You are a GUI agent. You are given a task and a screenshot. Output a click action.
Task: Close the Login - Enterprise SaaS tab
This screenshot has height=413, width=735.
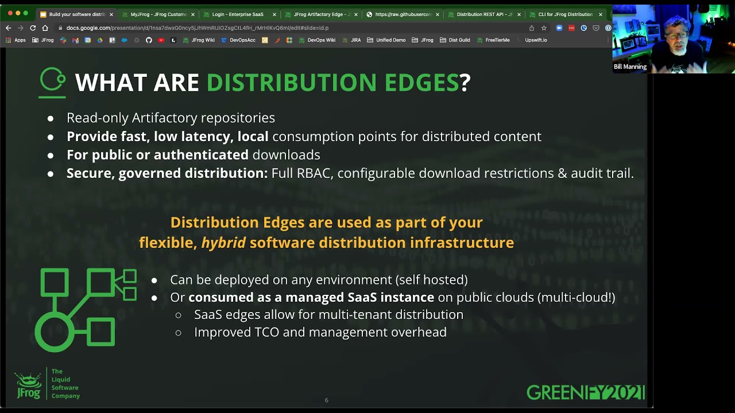(x=274, y=14)
